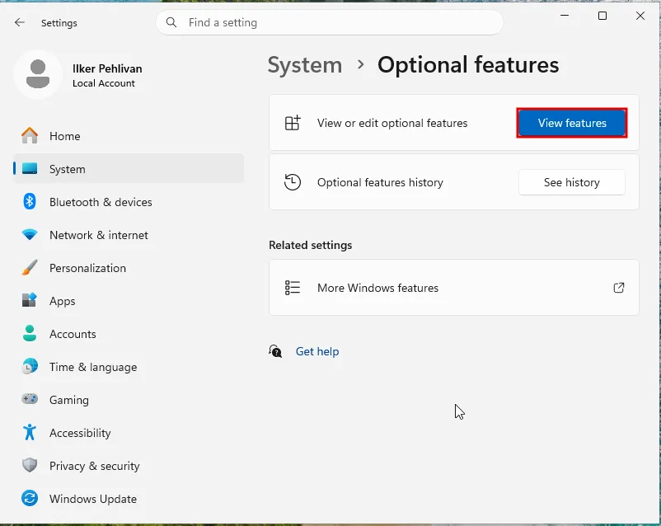Click the Accessibility figure icon

(30, 432)
